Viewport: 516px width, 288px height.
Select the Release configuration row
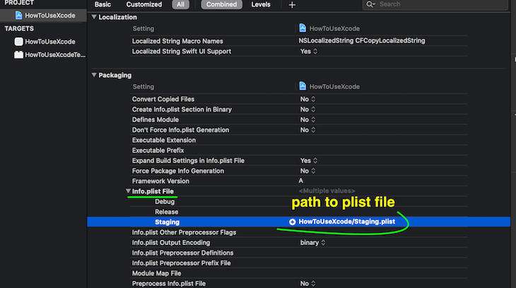(x=167, y=212)
